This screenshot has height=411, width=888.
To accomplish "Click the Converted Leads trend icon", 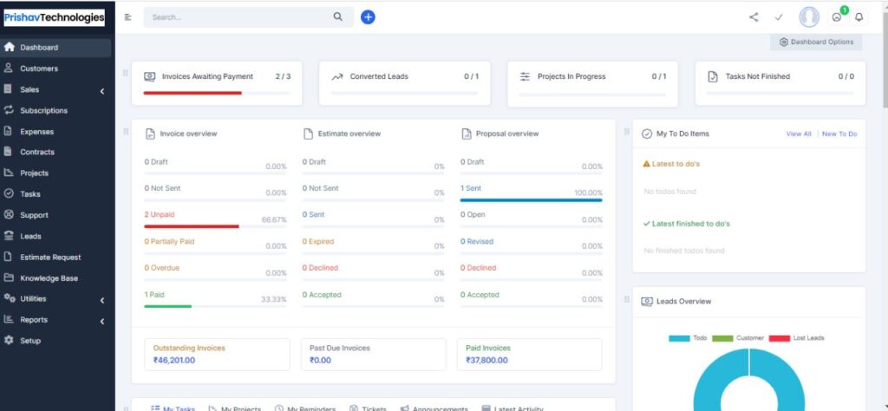I will pos(337,76).
